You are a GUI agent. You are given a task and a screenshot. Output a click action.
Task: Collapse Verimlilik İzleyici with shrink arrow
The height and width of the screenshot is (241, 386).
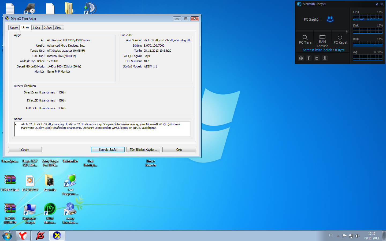tap(377, 4)
